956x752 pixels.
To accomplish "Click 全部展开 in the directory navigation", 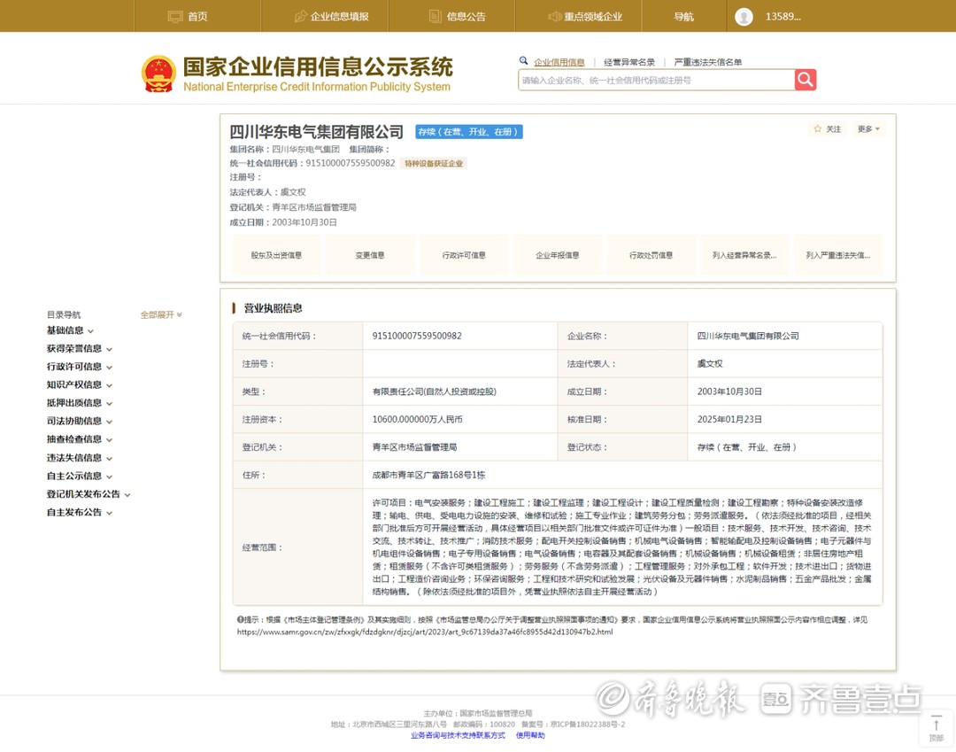I will point(161,314).
